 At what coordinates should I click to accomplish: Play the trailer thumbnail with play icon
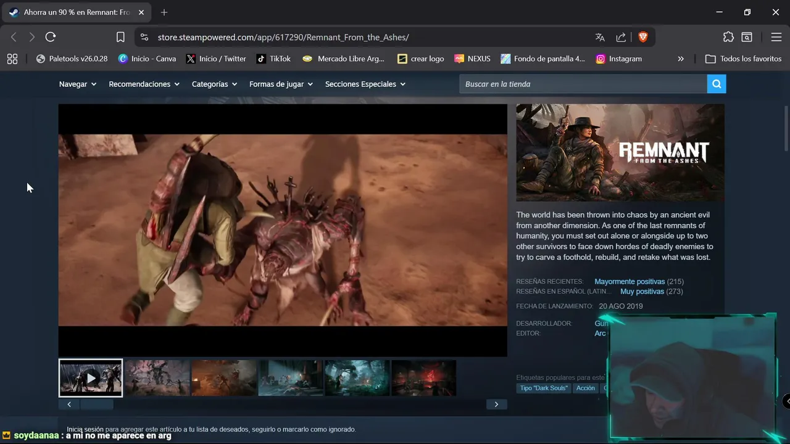pyautogui.click(x=91, y=378)
